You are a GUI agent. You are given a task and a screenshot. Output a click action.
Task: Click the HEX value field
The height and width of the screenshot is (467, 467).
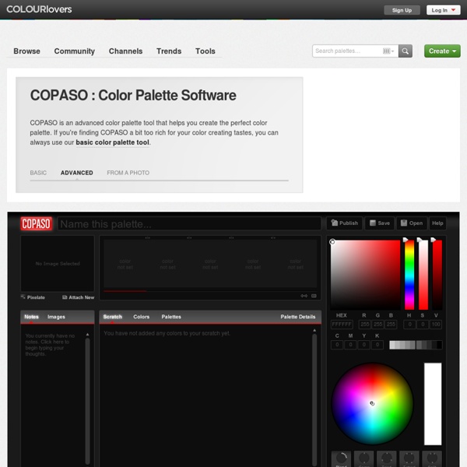(x=342, y=325)
